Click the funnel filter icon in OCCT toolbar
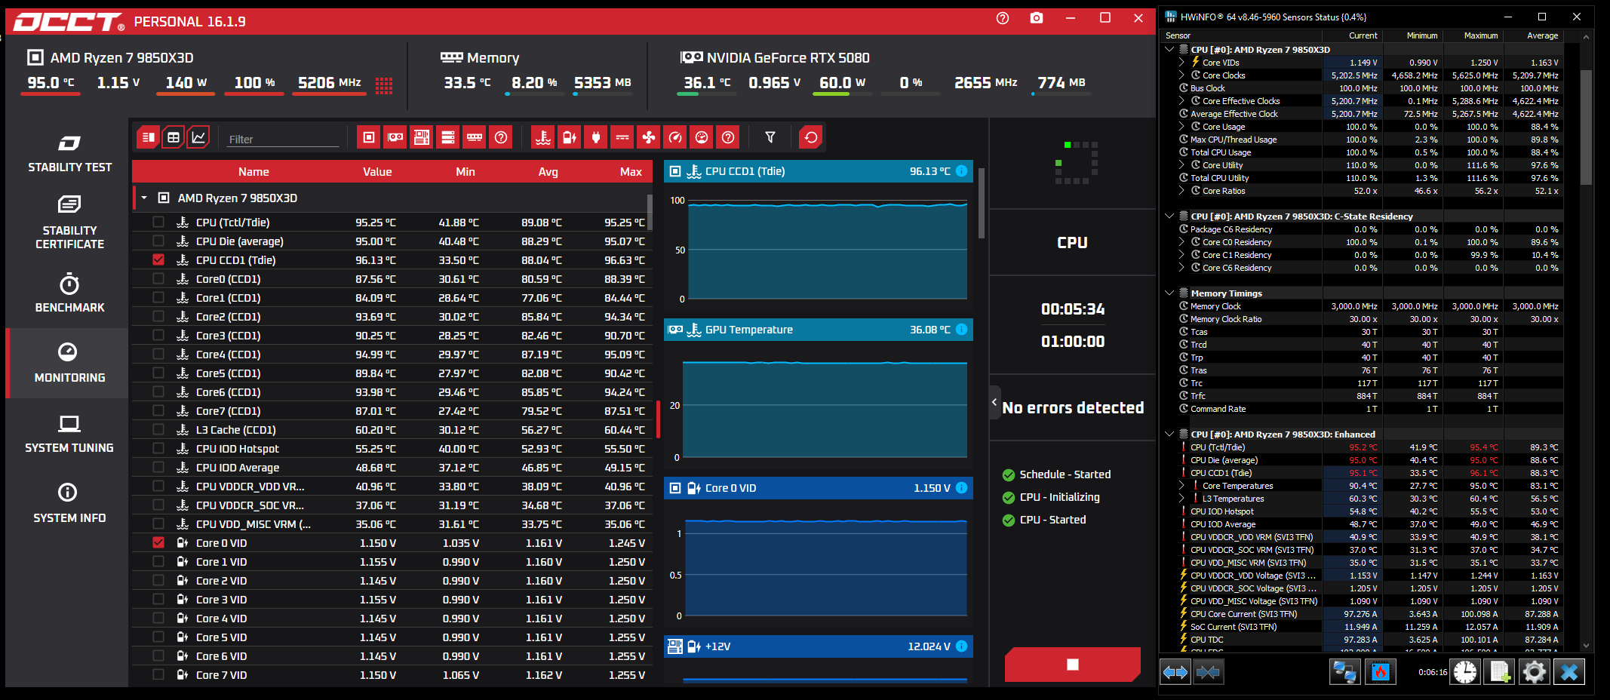The image size is (1610, 700). click(x=770, y=137)
